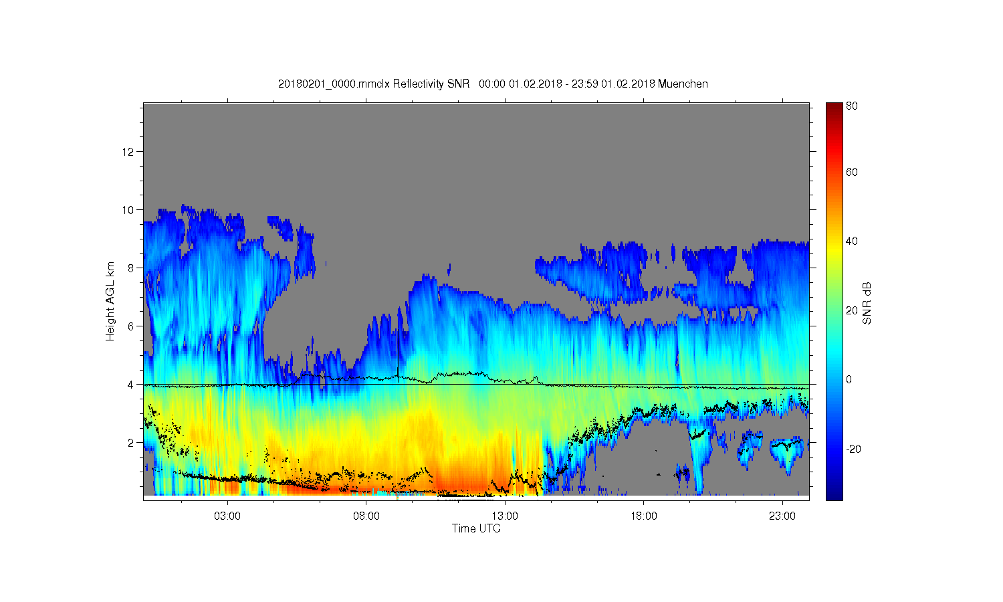Click the 13:00 time tick label
1003x602 pixels.
pyautogui.click(x=505, y=516)
